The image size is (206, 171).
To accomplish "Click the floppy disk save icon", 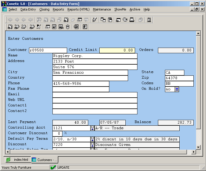I will [110, 20].
